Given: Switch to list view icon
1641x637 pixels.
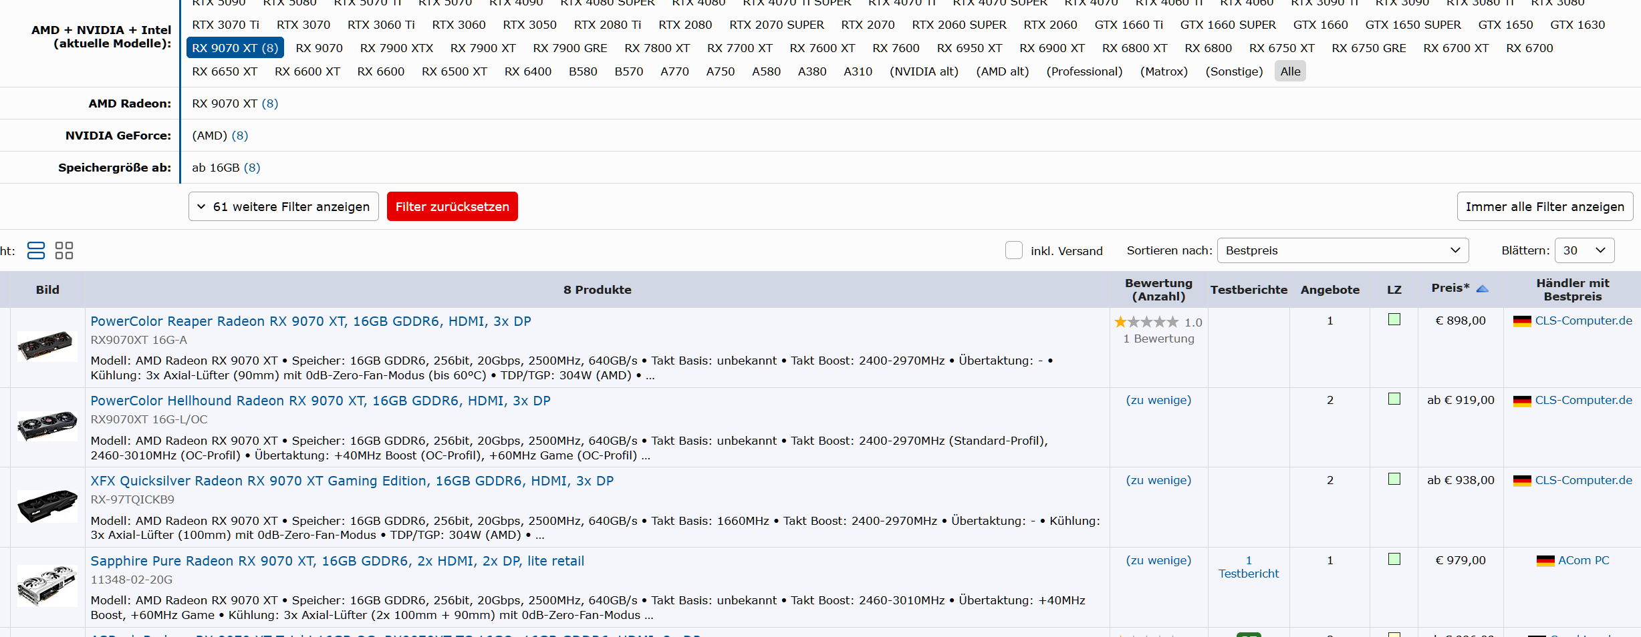Looking at the screenshot, I should click(36, 250).
